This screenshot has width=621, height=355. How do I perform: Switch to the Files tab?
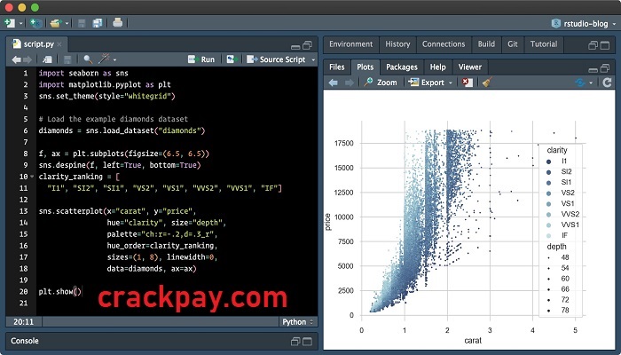336,67
